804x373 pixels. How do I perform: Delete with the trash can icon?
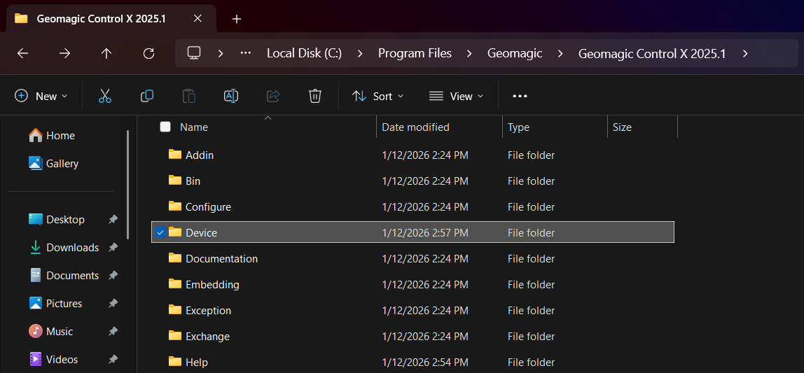[x=315, y=96]
